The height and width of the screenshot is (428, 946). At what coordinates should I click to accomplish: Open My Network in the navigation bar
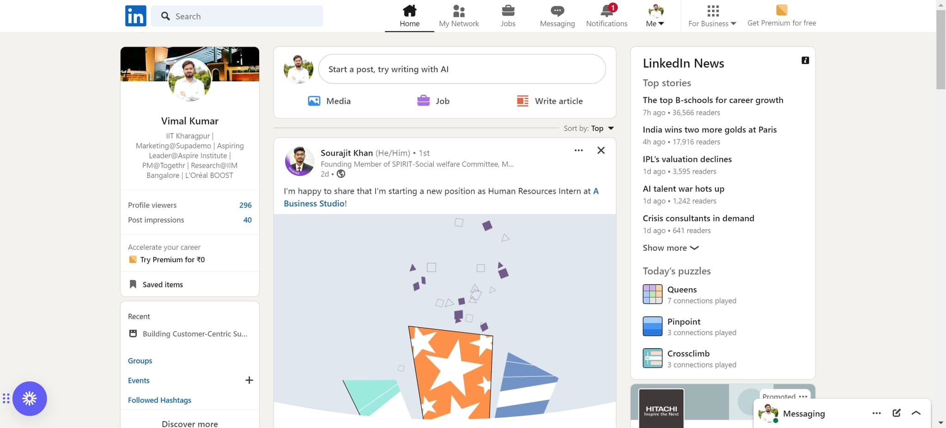459,16
